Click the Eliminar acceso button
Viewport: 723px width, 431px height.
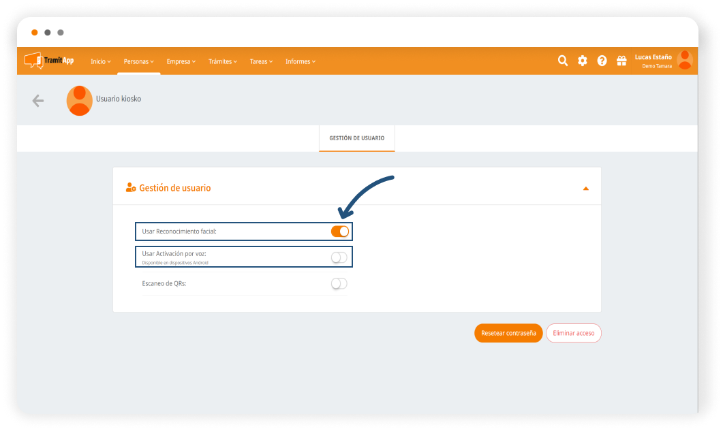click(x=573, y=334)
